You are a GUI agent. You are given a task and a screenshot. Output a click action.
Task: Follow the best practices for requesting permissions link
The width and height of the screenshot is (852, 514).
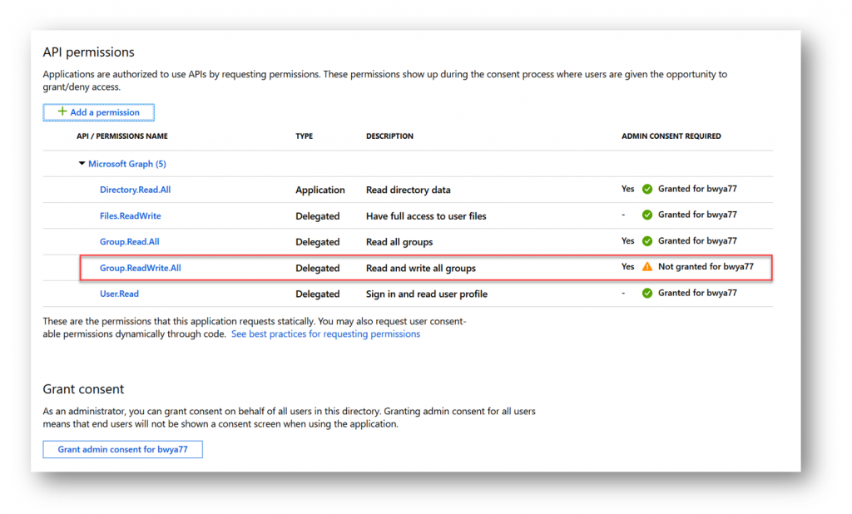pyautogui.click(x=325, y=334)
